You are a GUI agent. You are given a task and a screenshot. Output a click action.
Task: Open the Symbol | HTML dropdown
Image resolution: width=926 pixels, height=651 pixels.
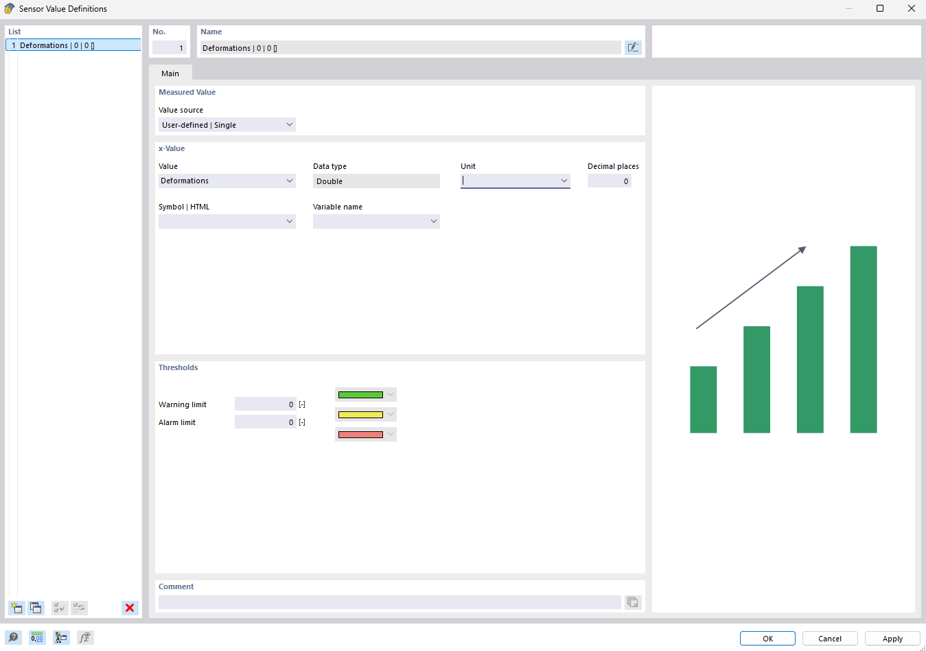coord(227,221)
